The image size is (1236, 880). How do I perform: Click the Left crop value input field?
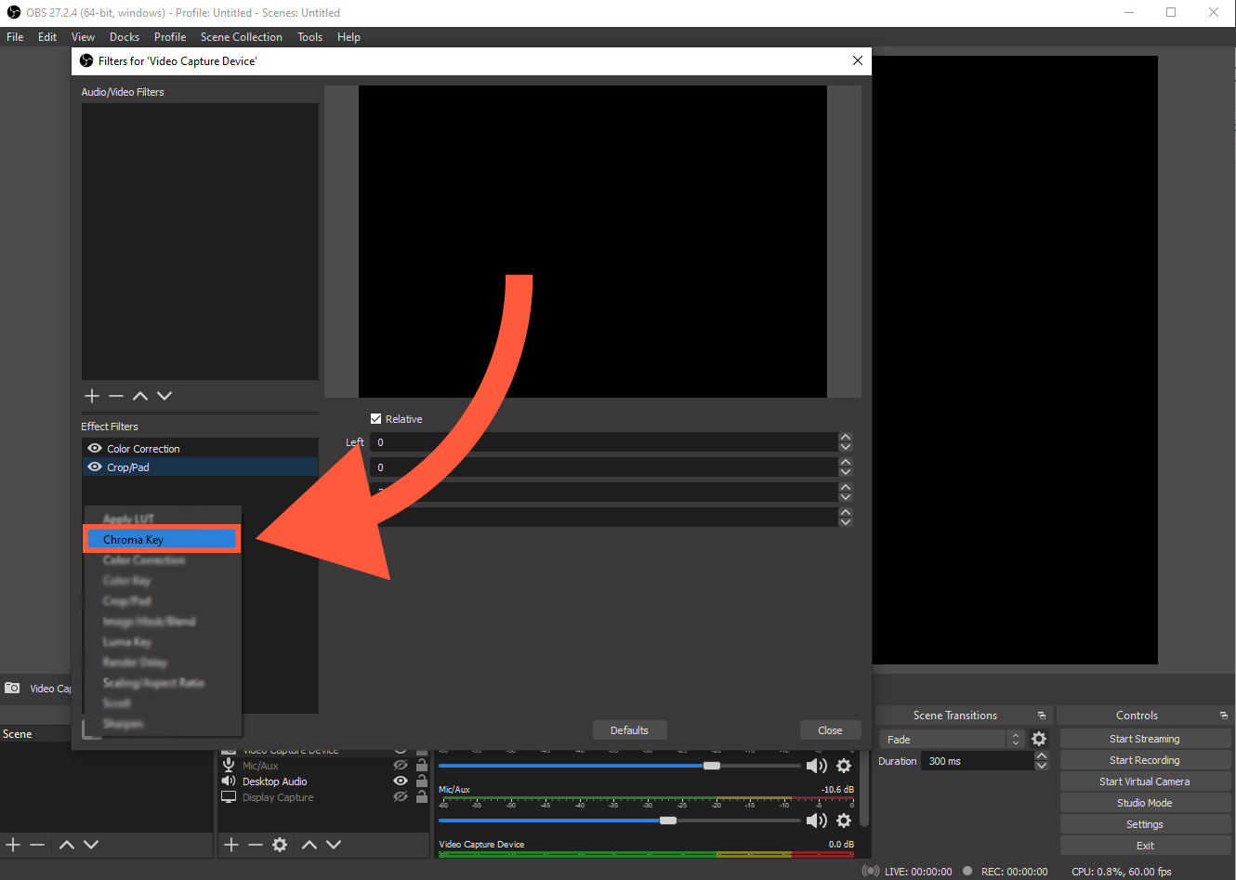pyautogui.click(x=604, y=442)
